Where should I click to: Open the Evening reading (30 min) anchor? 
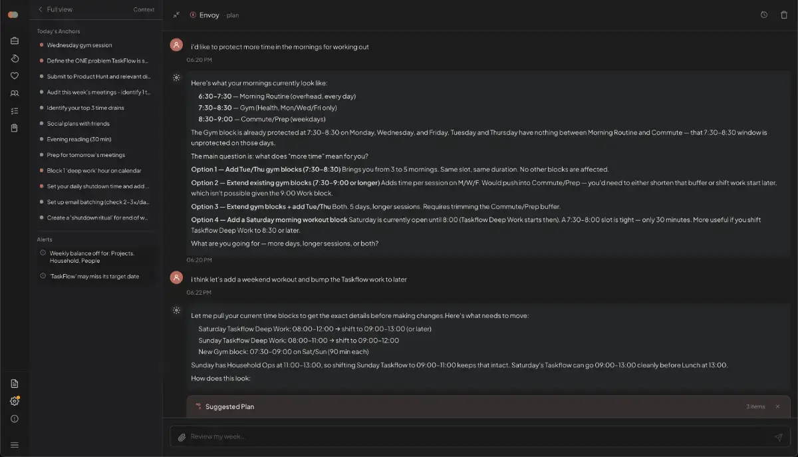tap(78, 139)
